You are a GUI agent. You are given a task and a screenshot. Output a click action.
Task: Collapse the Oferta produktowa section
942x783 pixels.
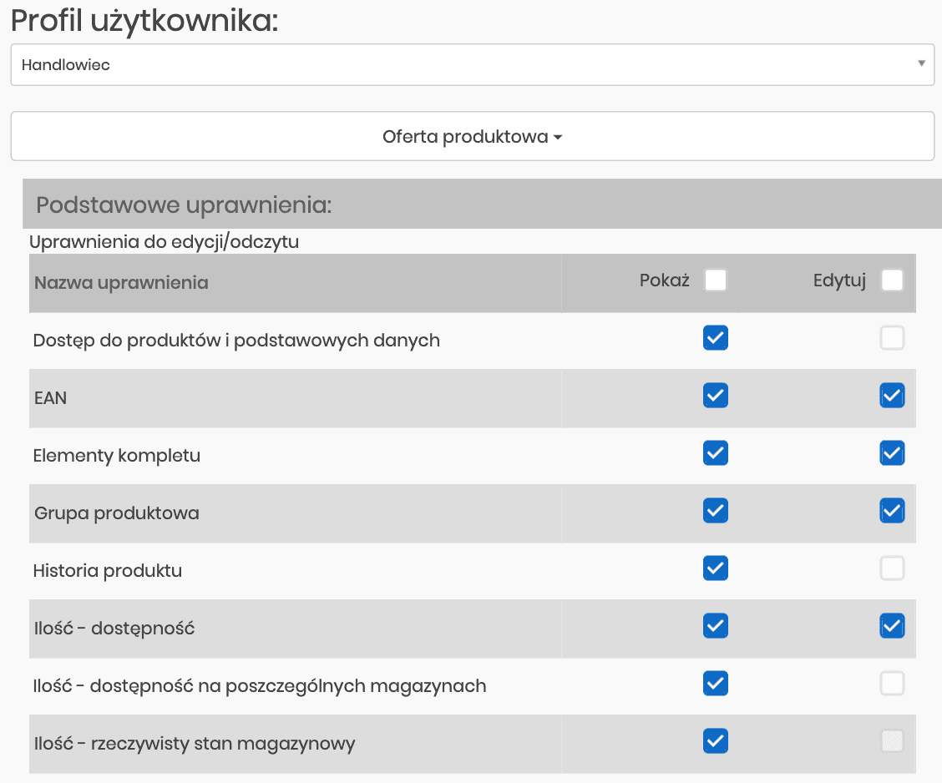472,135
